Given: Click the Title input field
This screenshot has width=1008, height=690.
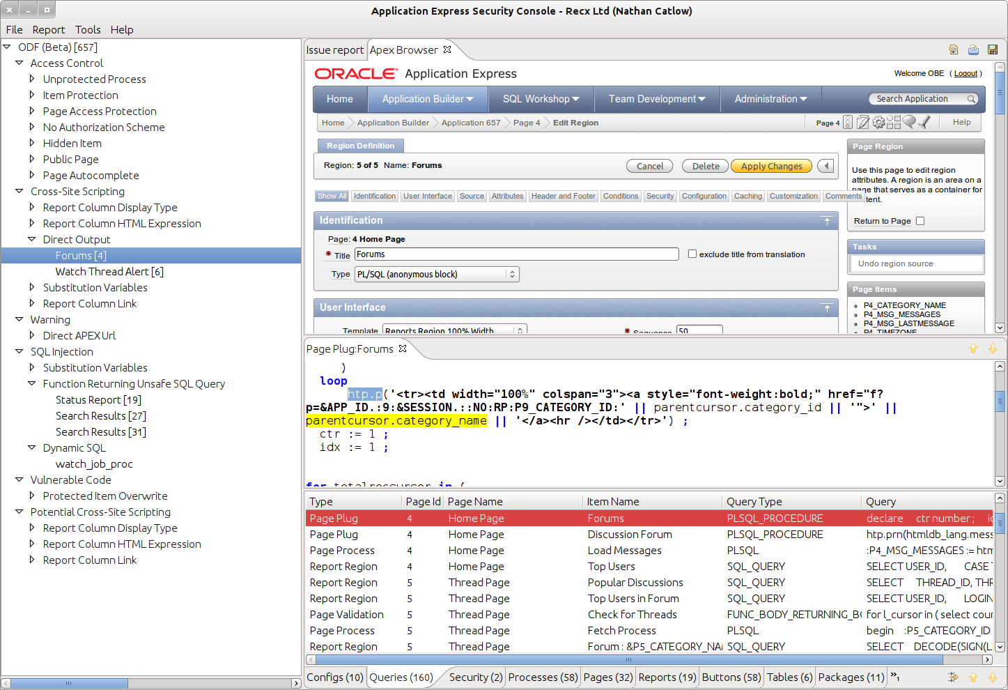Looking at the screenshot, I should point(517,254).
